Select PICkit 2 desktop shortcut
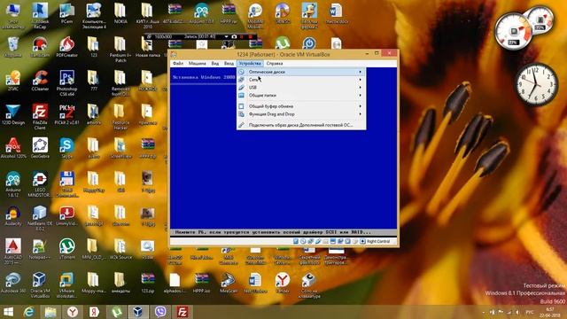This screenshot has height=319, width=567. [x=67, y=114]
